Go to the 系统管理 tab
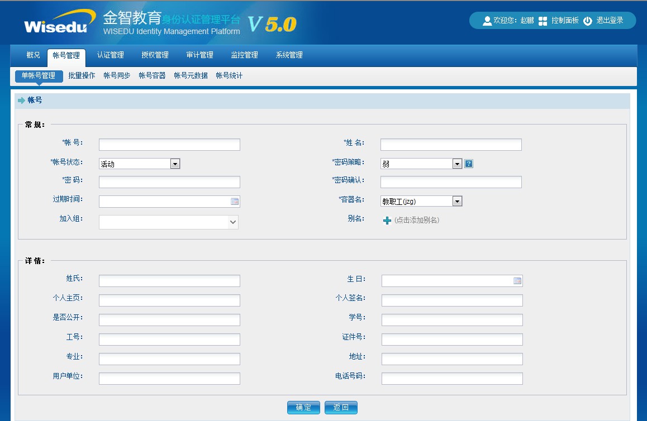 289,55
